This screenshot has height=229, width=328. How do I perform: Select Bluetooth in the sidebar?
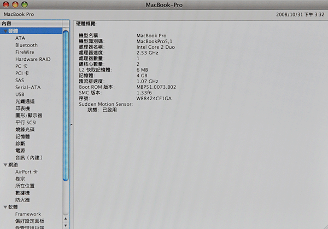[x=26, y=45]
